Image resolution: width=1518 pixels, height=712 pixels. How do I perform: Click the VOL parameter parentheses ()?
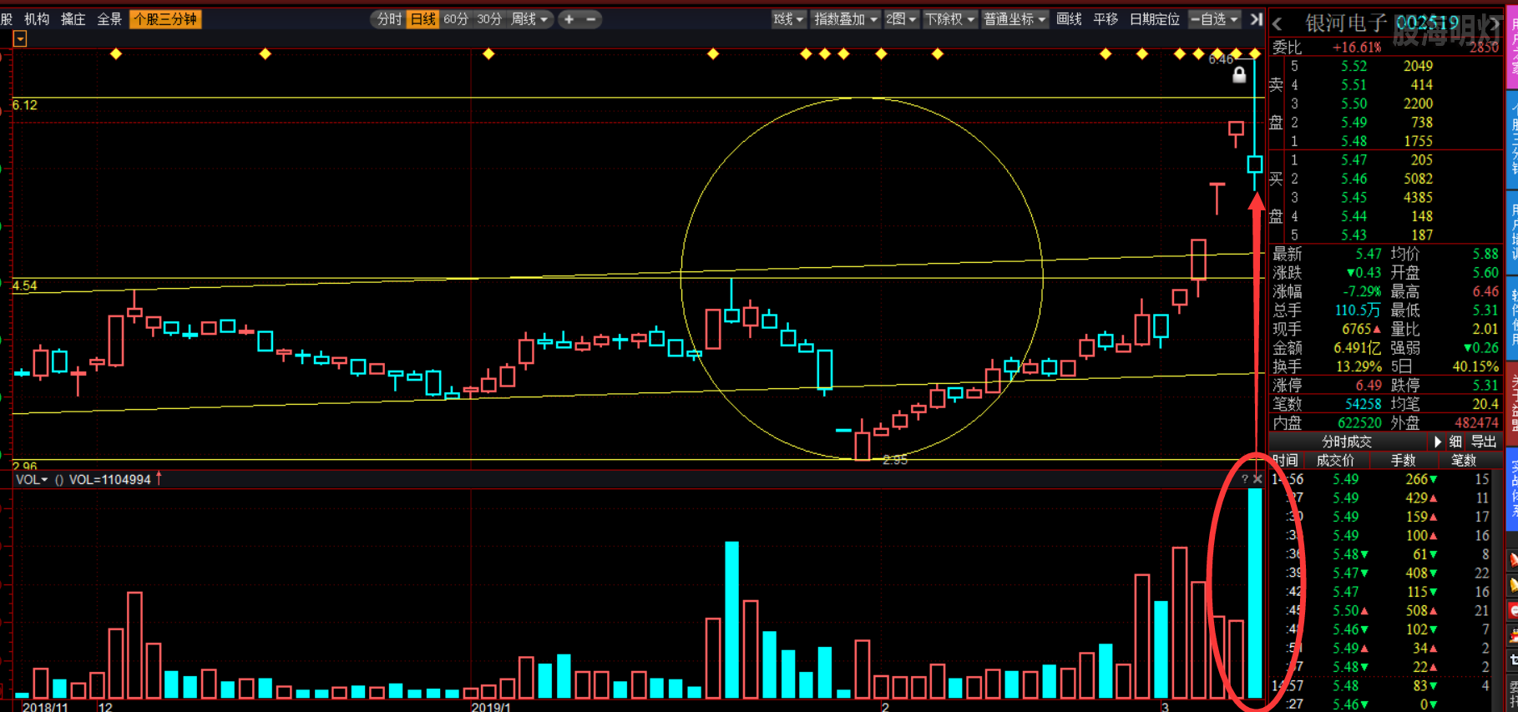pos(59,479)
